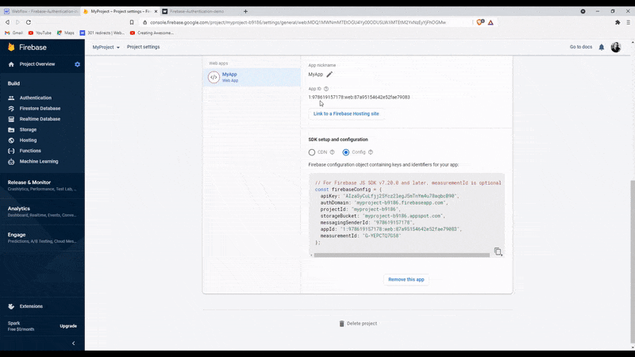
Task: Open browser main menu icon
Action: [x=628, y=22]
